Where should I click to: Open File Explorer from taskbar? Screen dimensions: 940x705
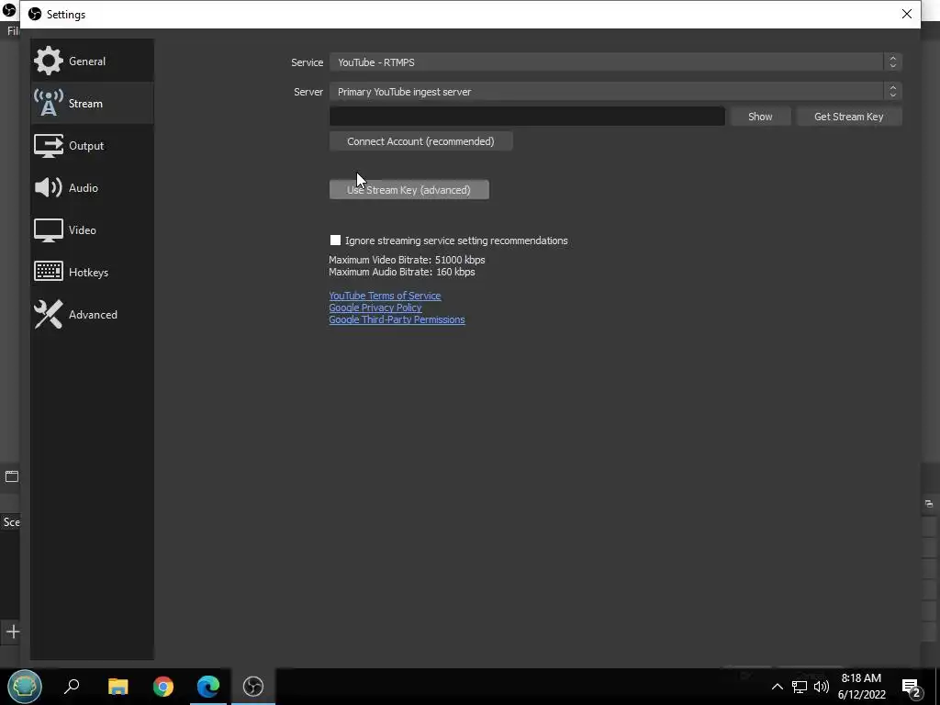tap(118, 687)
